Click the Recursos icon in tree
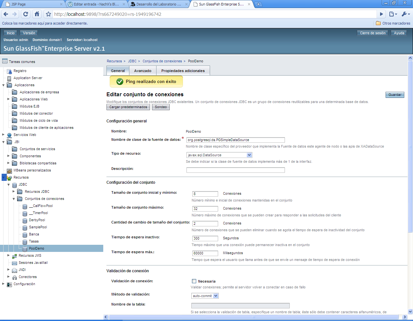The image size is (413, 321). (9, 178)
